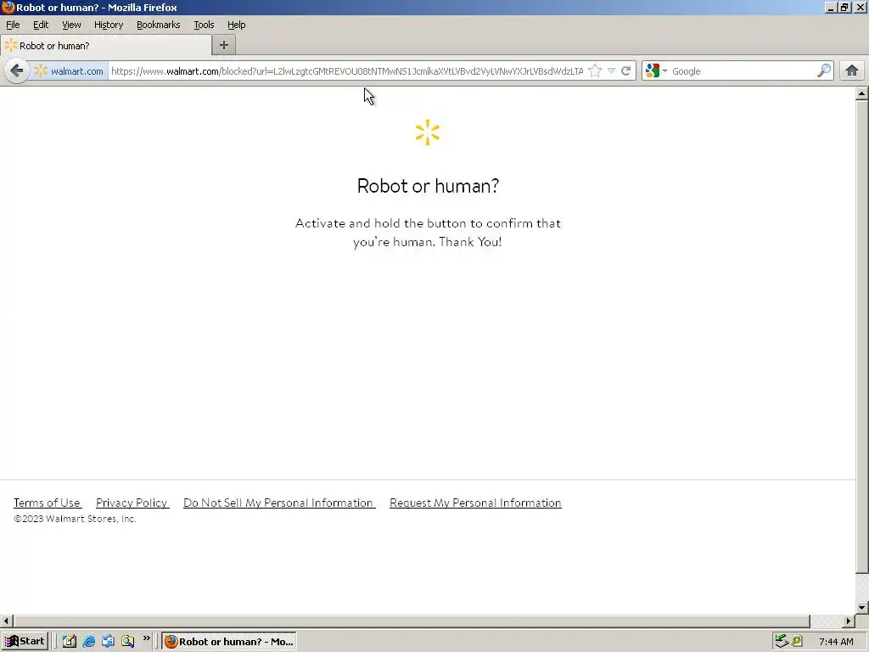Open the Google search engine selector
Screen dimensions: 869x652
click(656, 71)
